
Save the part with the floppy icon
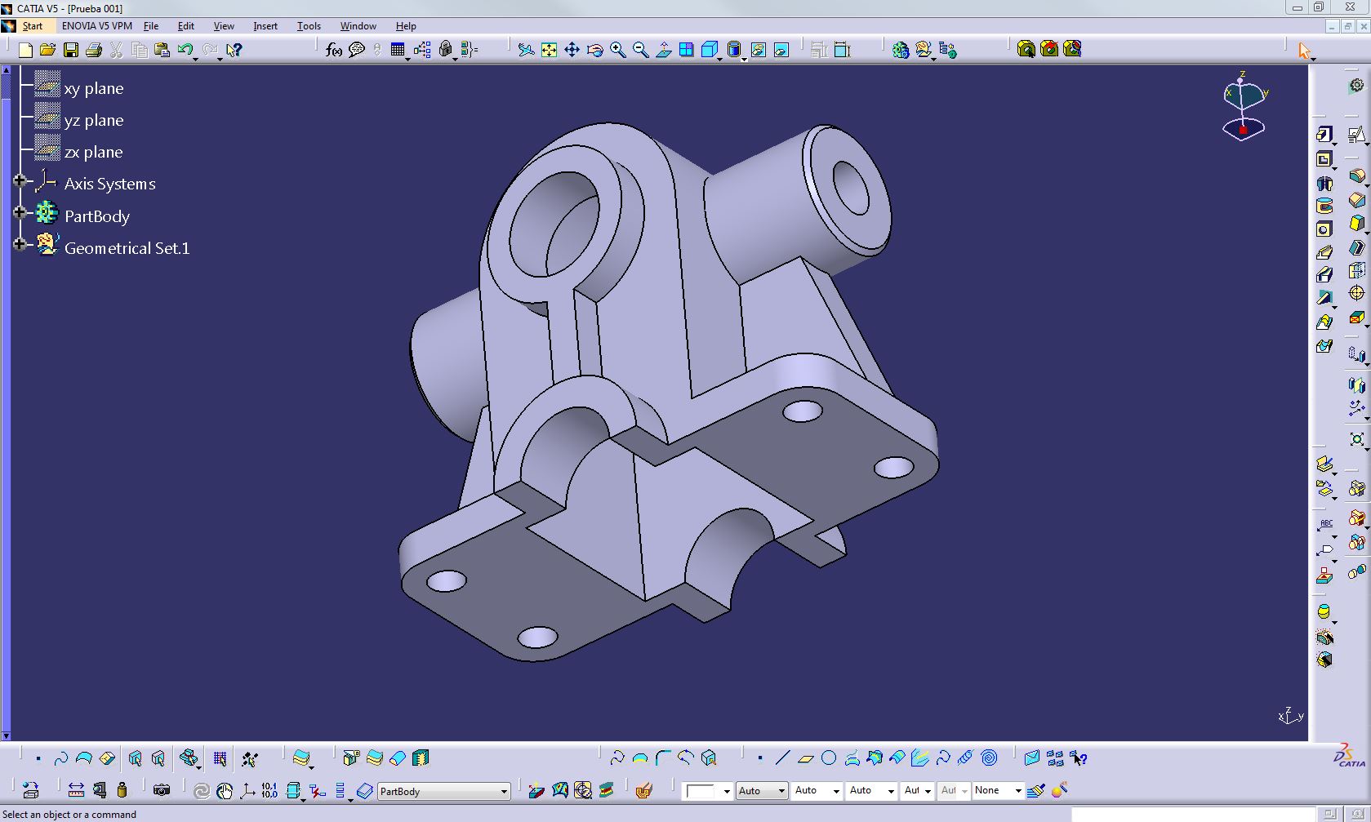click(71, 50)
